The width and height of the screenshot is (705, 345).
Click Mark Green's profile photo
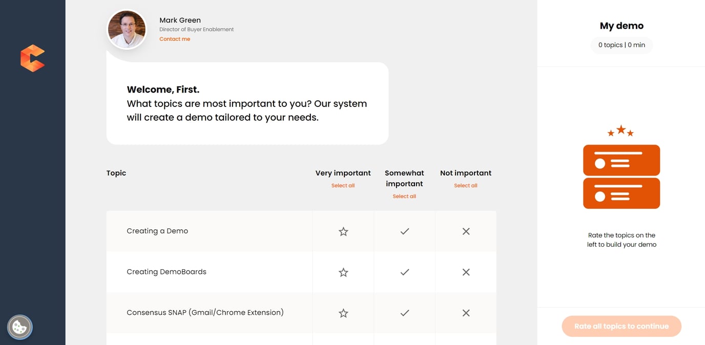tap(127, 29)
